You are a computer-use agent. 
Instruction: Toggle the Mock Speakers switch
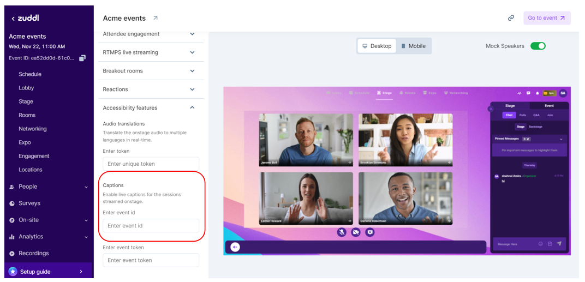[x=538, y=46]
